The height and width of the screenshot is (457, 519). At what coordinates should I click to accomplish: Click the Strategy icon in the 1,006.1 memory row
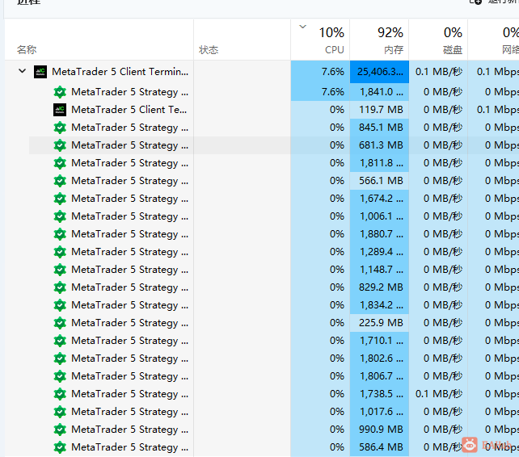[60, 216]
